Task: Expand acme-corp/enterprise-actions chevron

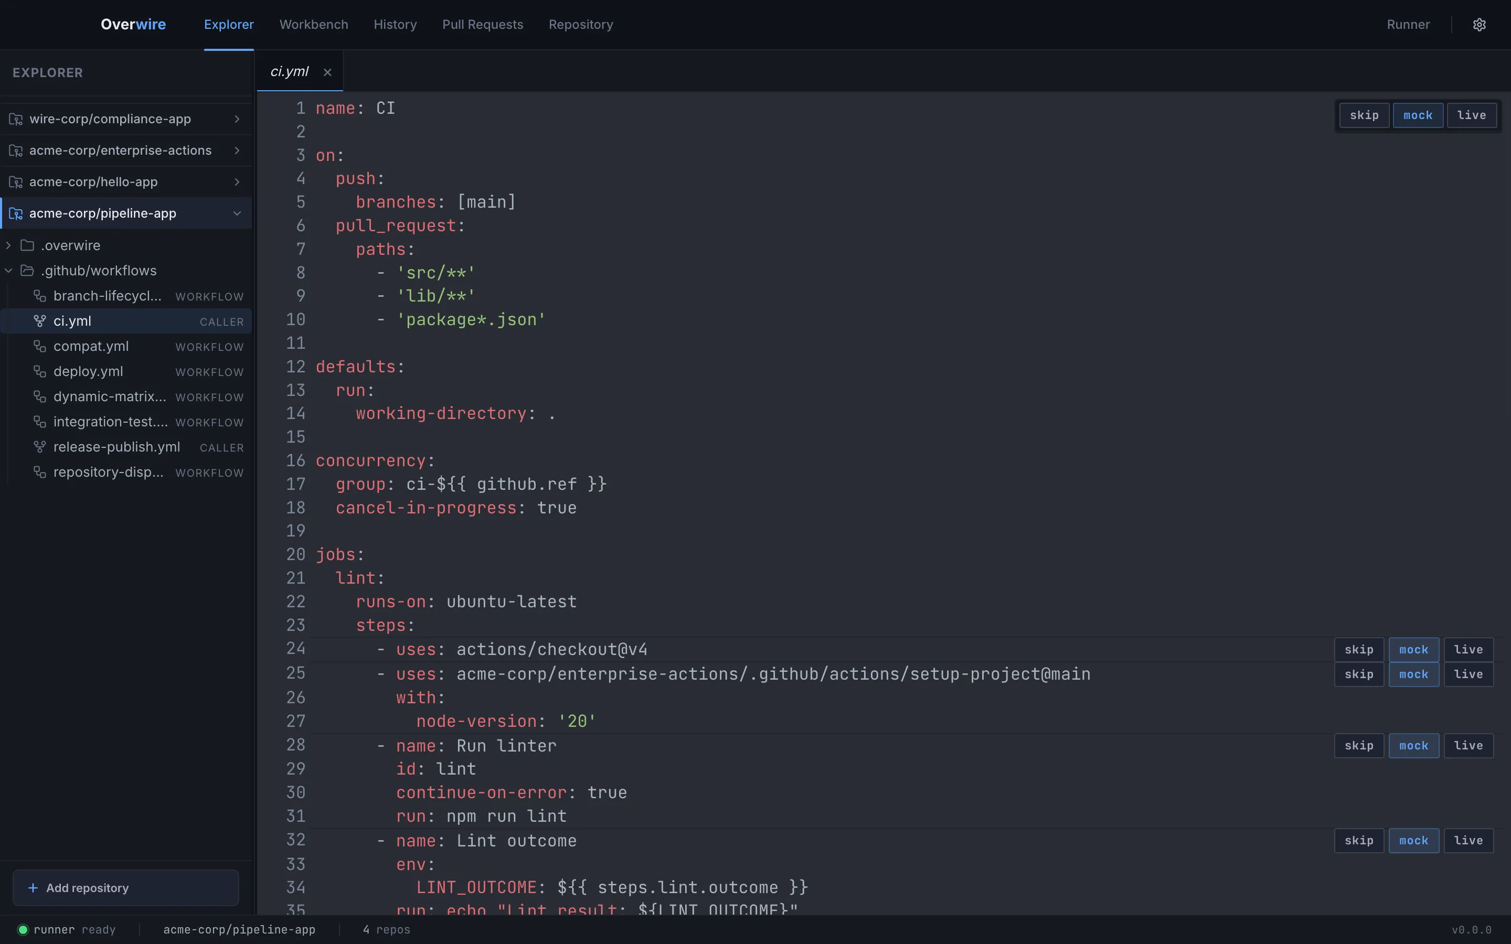Action: [237, 151]
